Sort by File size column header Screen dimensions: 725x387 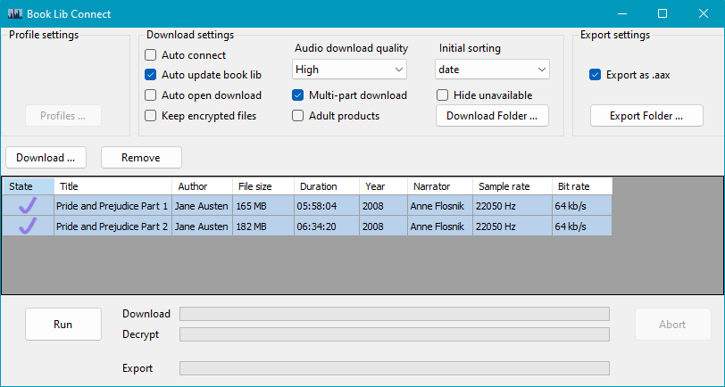[x=263, y=186]
